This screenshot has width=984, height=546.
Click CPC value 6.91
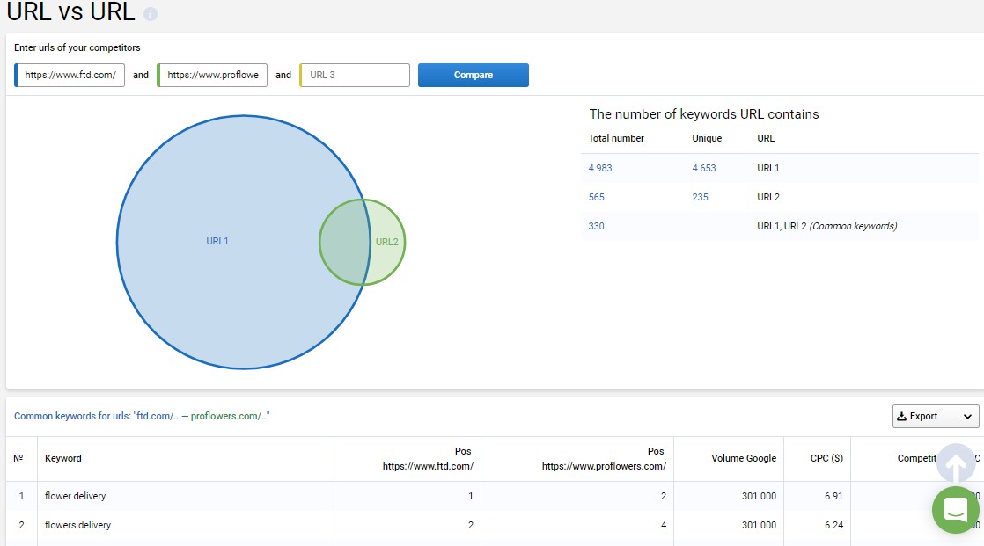[x=833, y=496]
